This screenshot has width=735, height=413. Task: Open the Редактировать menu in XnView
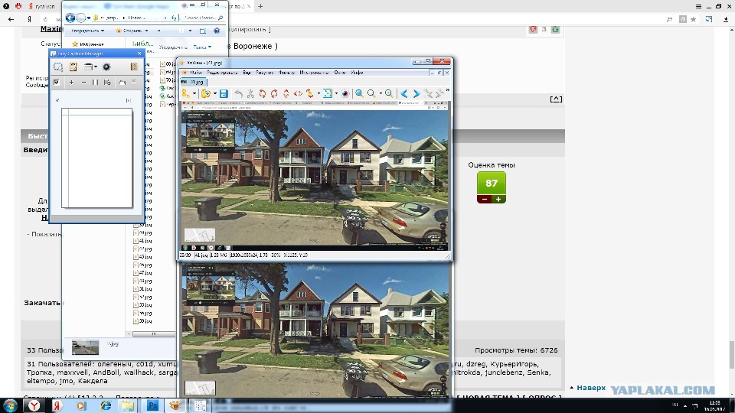222,73
